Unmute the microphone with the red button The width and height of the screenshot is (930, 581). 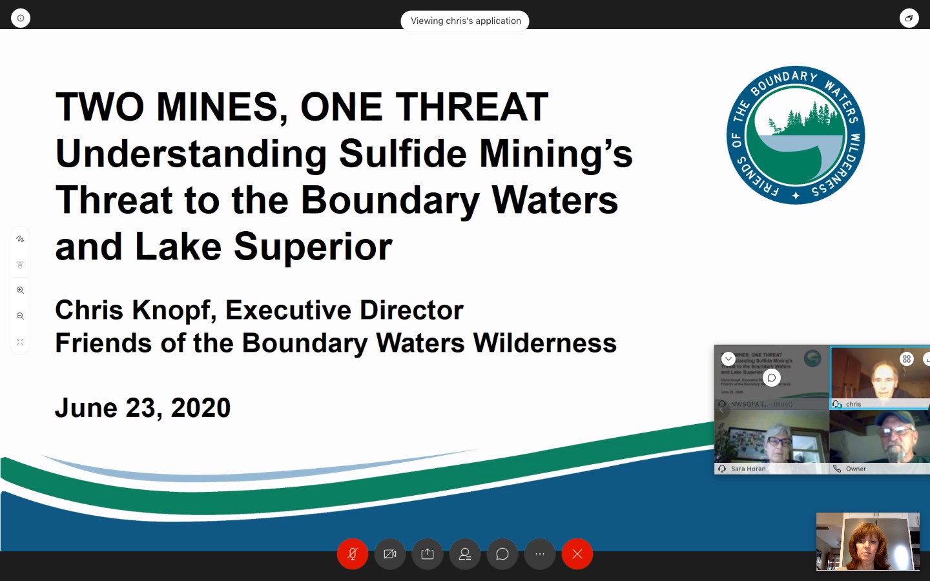[x=353, y=554]
